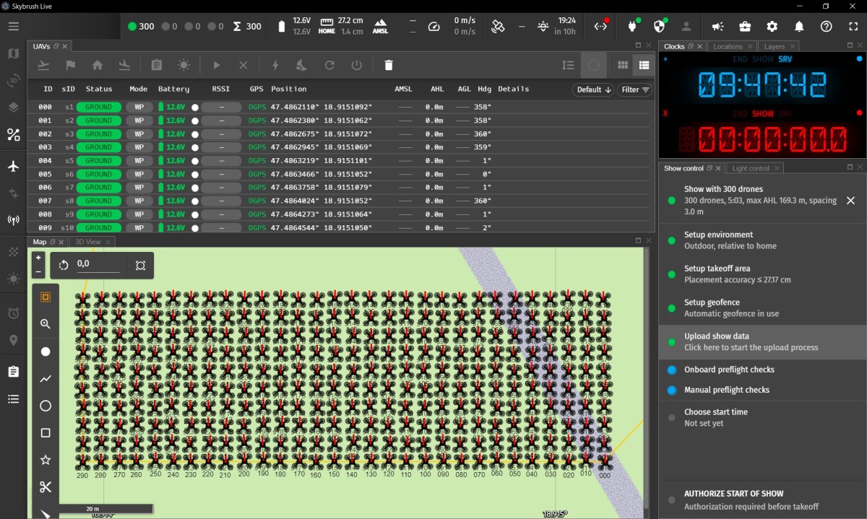The height and width of the screenshot is (519, 867).
Task: Click the fit-all-features icon on map
Action: (140, 265)
